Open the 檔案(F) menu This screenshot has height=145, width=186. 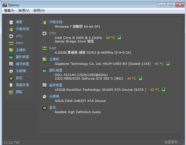[x=9, y=11]
